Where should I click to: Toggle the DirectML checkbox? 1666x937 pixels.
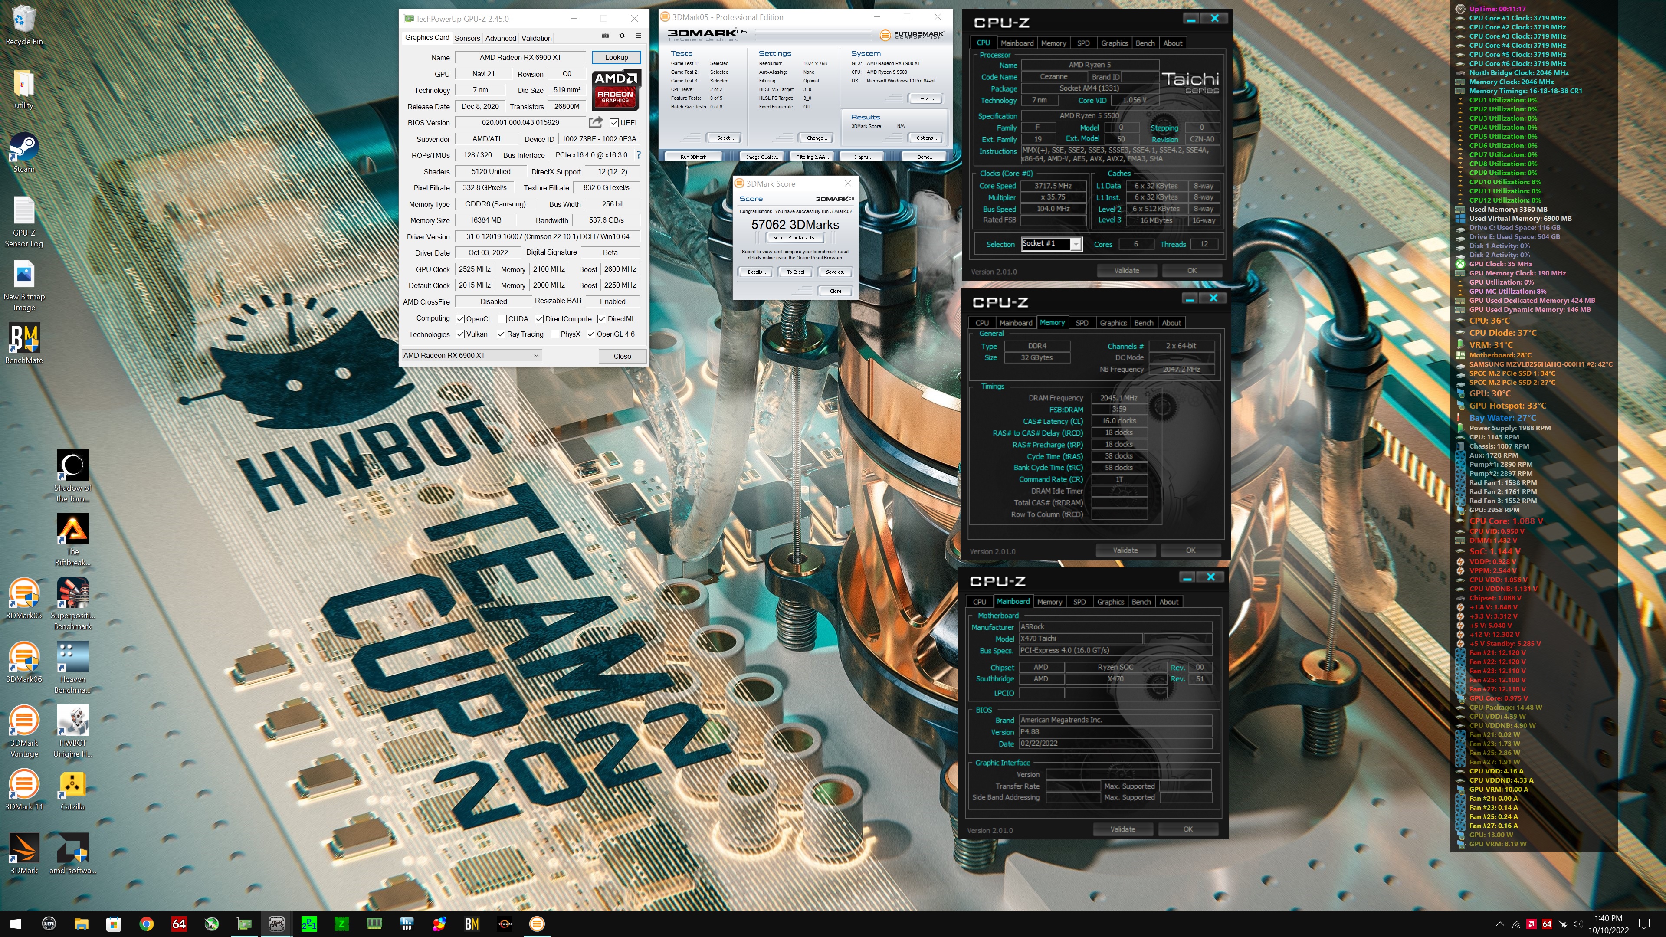[601, 319]
